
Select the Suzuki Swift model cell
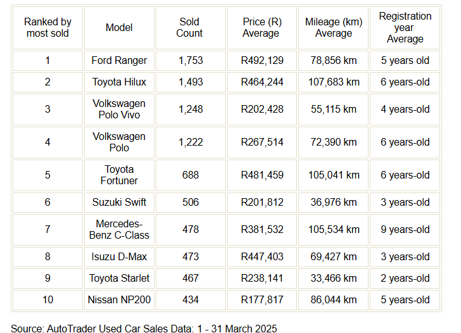pos(119,202)
